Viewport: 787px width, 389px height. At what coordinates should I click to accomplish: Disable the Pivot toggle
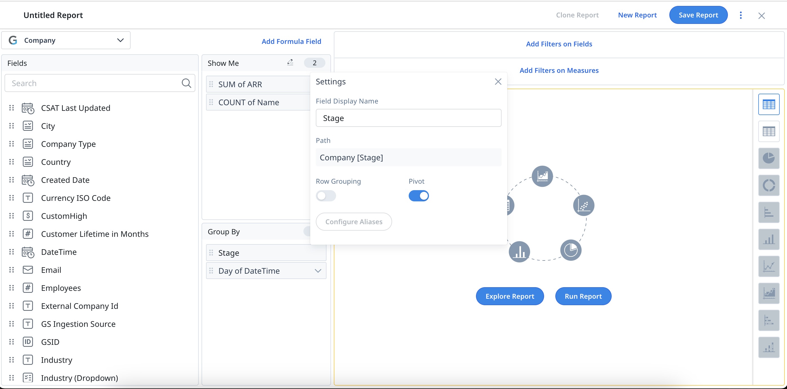[x=419, y=196]
